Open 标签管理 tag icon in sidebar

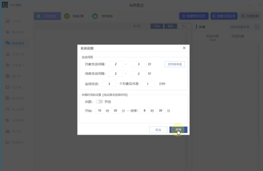[x=8, y=120]
